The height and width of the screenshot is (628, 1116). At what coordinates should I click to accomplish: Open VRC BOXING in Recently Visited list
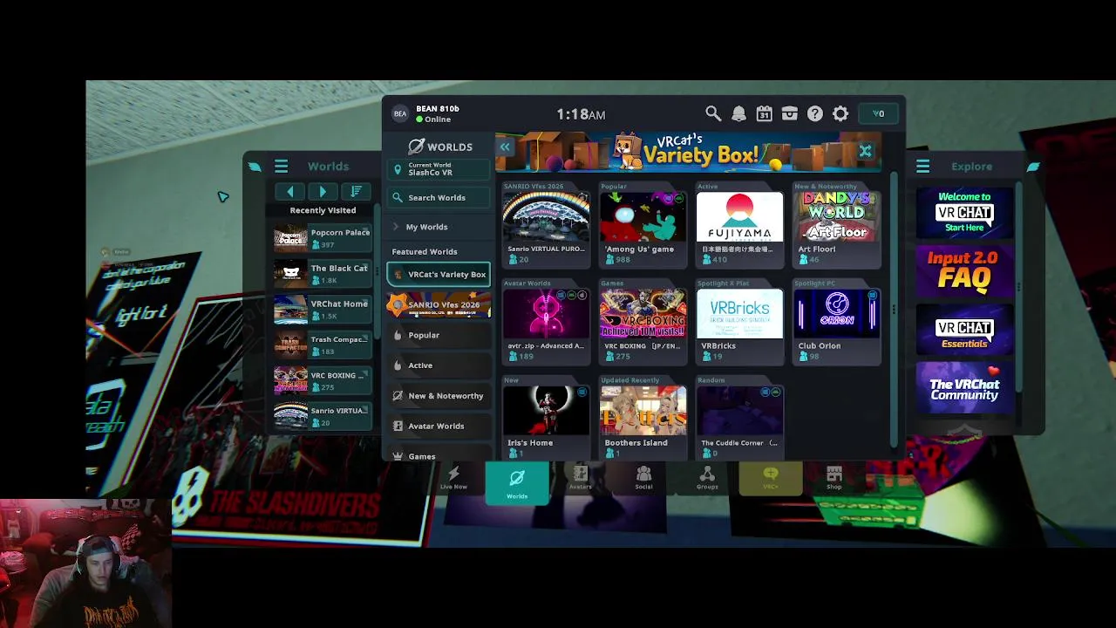tap(323, 381)
